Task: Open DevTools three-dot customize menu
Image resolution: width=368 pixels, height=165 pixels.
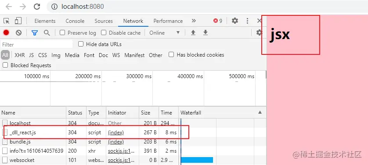Action: tap(247, 21)
